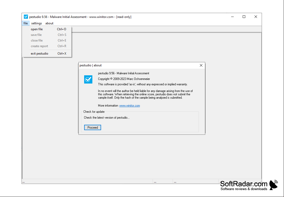Select the greyed save file entry
Viewport: 284px width, 197px height.
click(x=47, y=35)
